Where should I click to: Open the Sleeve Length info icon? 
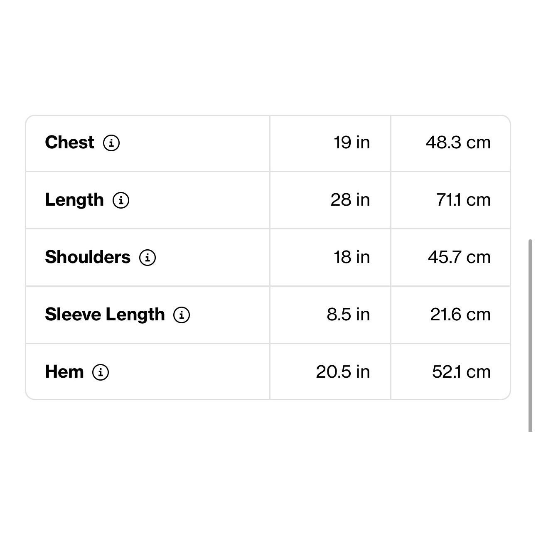click(182, 315)
